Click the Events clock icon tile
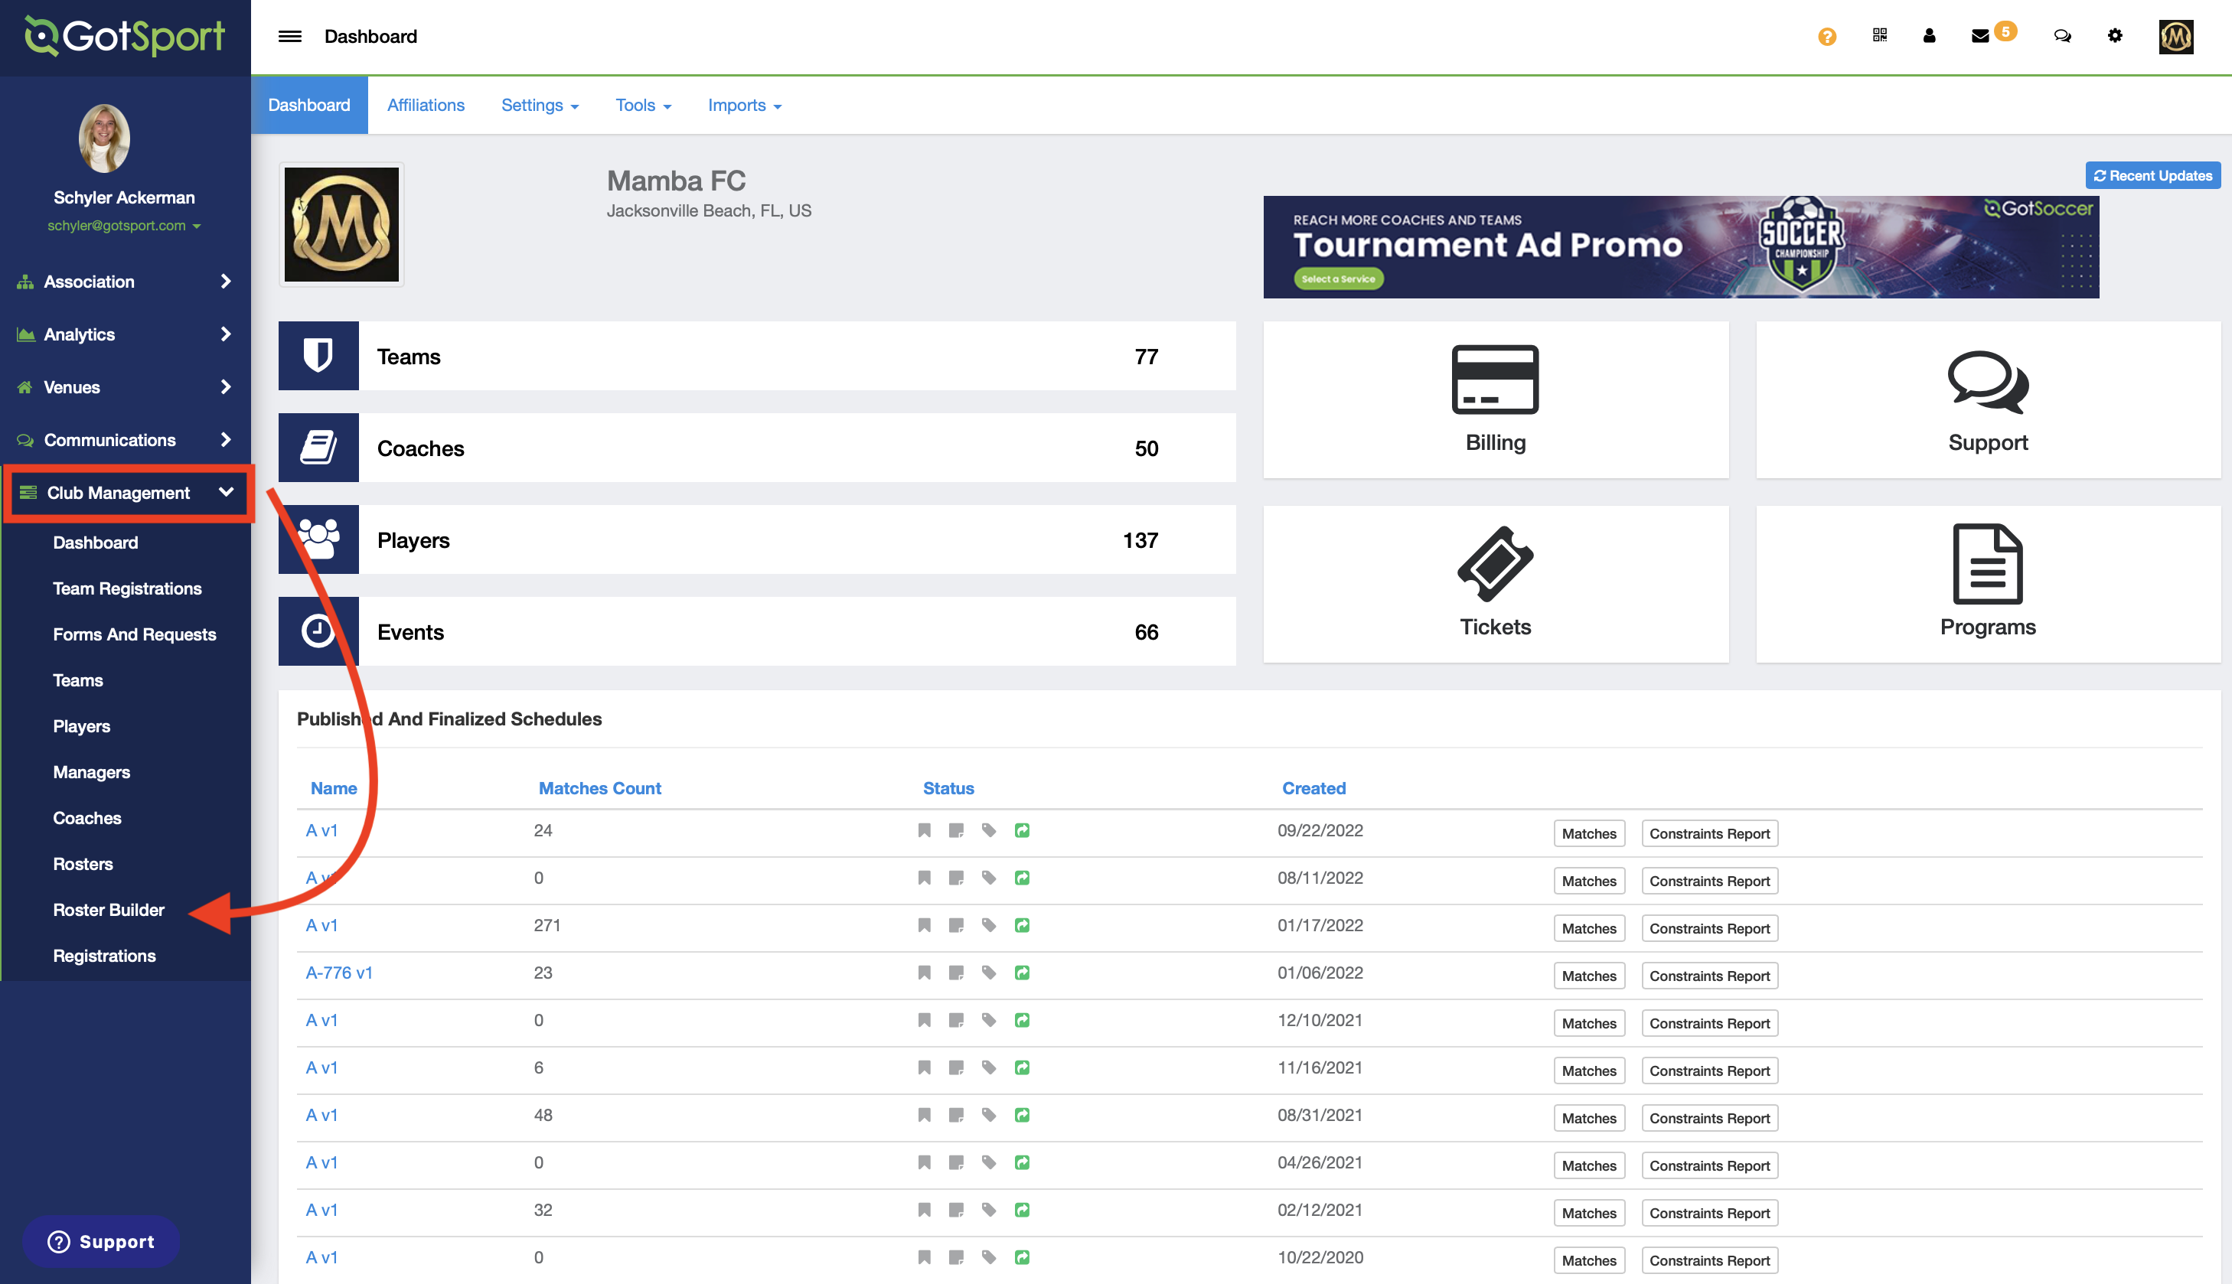This screenshot has height=1284, width=2232. [318, 631]
